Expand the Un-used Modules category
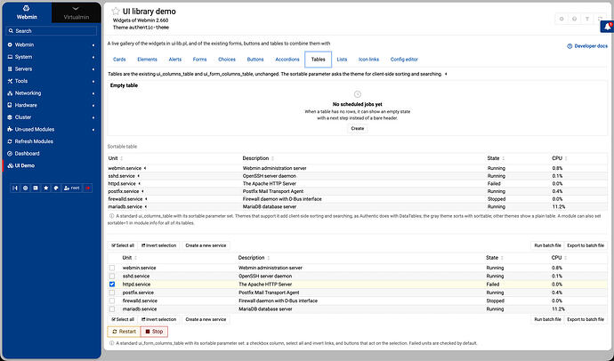614x361 pixels. tap(52, 130)
